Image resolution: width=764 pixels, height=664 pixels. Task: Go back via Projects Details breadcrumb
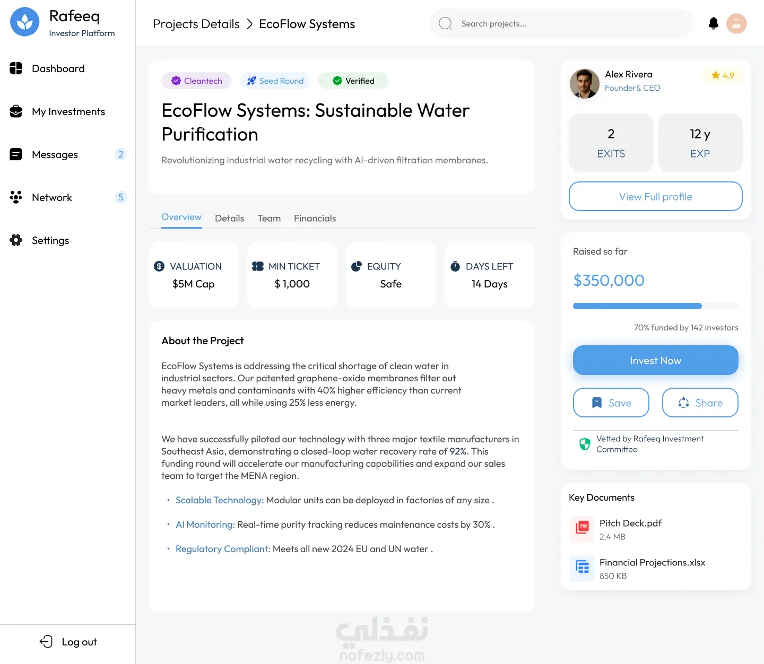[x=196, y=24]
